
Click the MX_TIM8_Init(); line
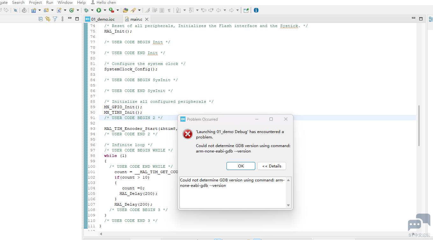pos(123,112)
